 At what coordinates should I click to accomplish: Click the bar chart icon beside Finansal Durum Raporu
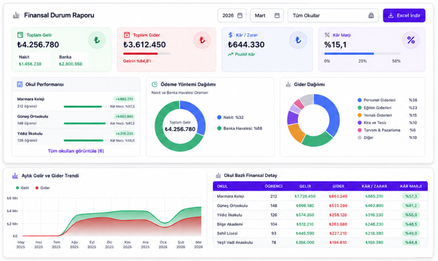tap(16, 15)
